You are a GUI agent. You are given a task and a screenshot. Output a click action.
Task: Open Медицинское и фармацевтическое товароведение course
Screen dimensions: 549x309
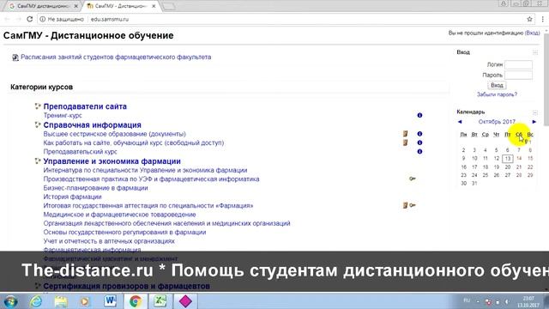119,215
